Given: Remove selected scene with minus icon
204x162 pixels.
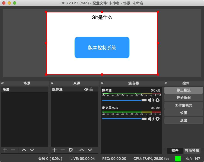Looking at the screenshot, I should pyautogui.click(x=13, y=150).
